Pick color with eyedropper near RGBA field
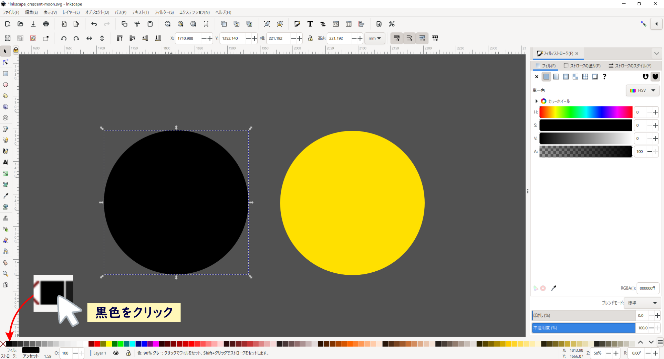This screenshot has height=359, width=664. (x=554, y=288)
